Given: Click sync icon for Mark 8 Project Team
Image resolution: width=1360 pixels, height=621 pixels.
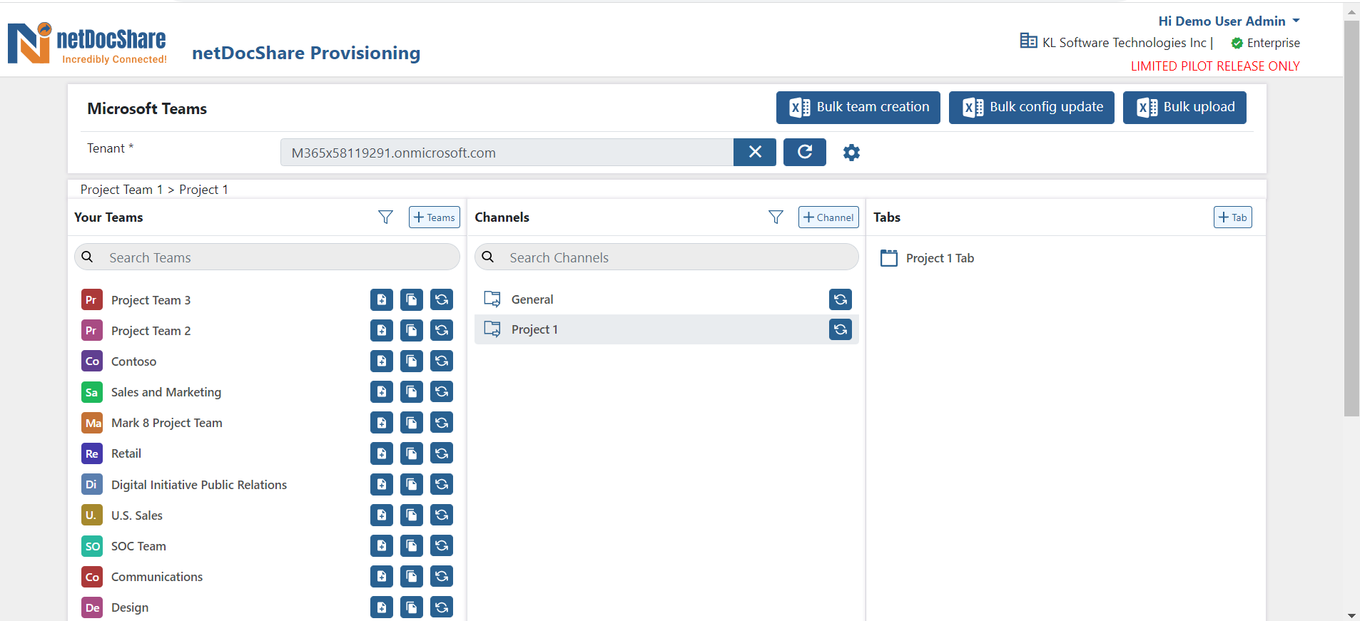Looking at the screenshot, I should (x=442, y=422).
